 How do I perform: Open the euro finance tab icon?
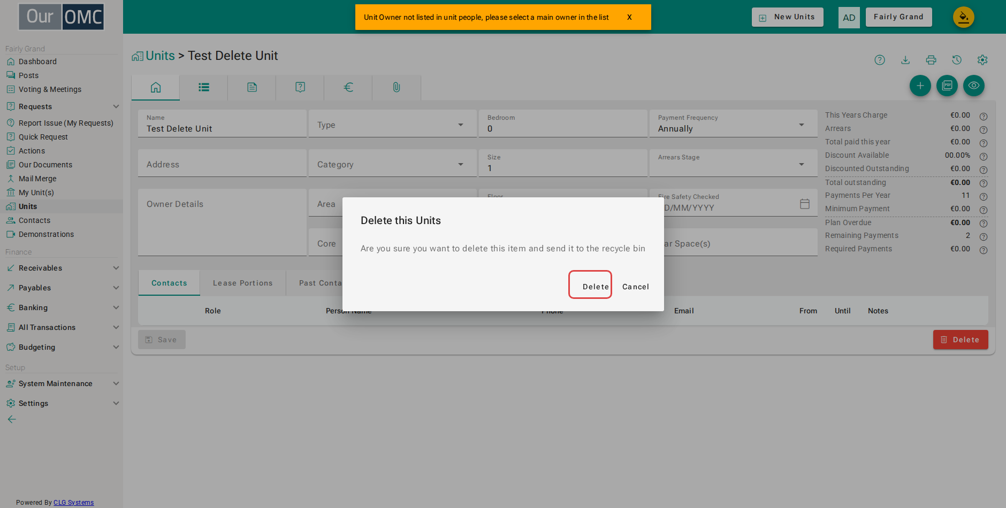[348, 87]
